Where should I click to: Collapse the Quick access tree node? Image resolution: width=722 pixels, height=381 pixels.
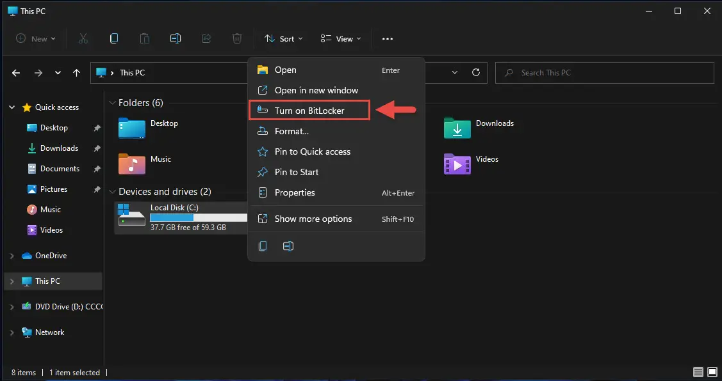point(12,107)
